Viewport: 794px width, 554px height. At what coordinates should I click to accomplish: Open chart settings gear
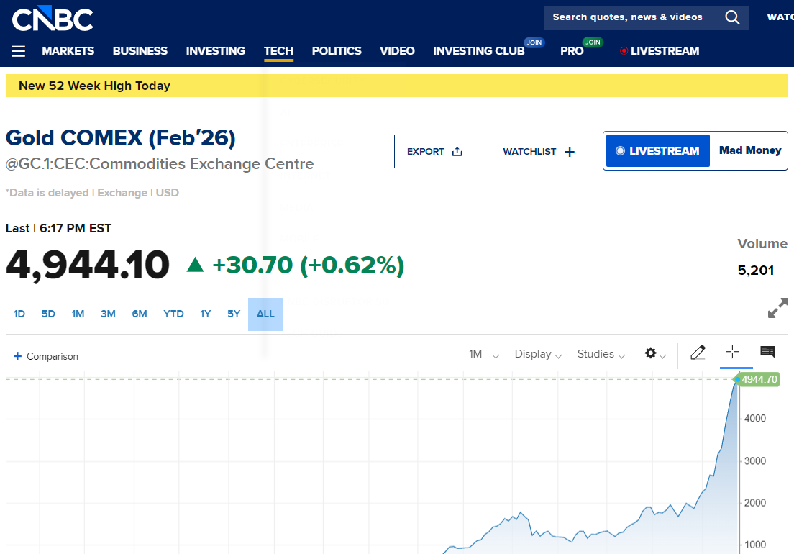(x=651, y=353)
